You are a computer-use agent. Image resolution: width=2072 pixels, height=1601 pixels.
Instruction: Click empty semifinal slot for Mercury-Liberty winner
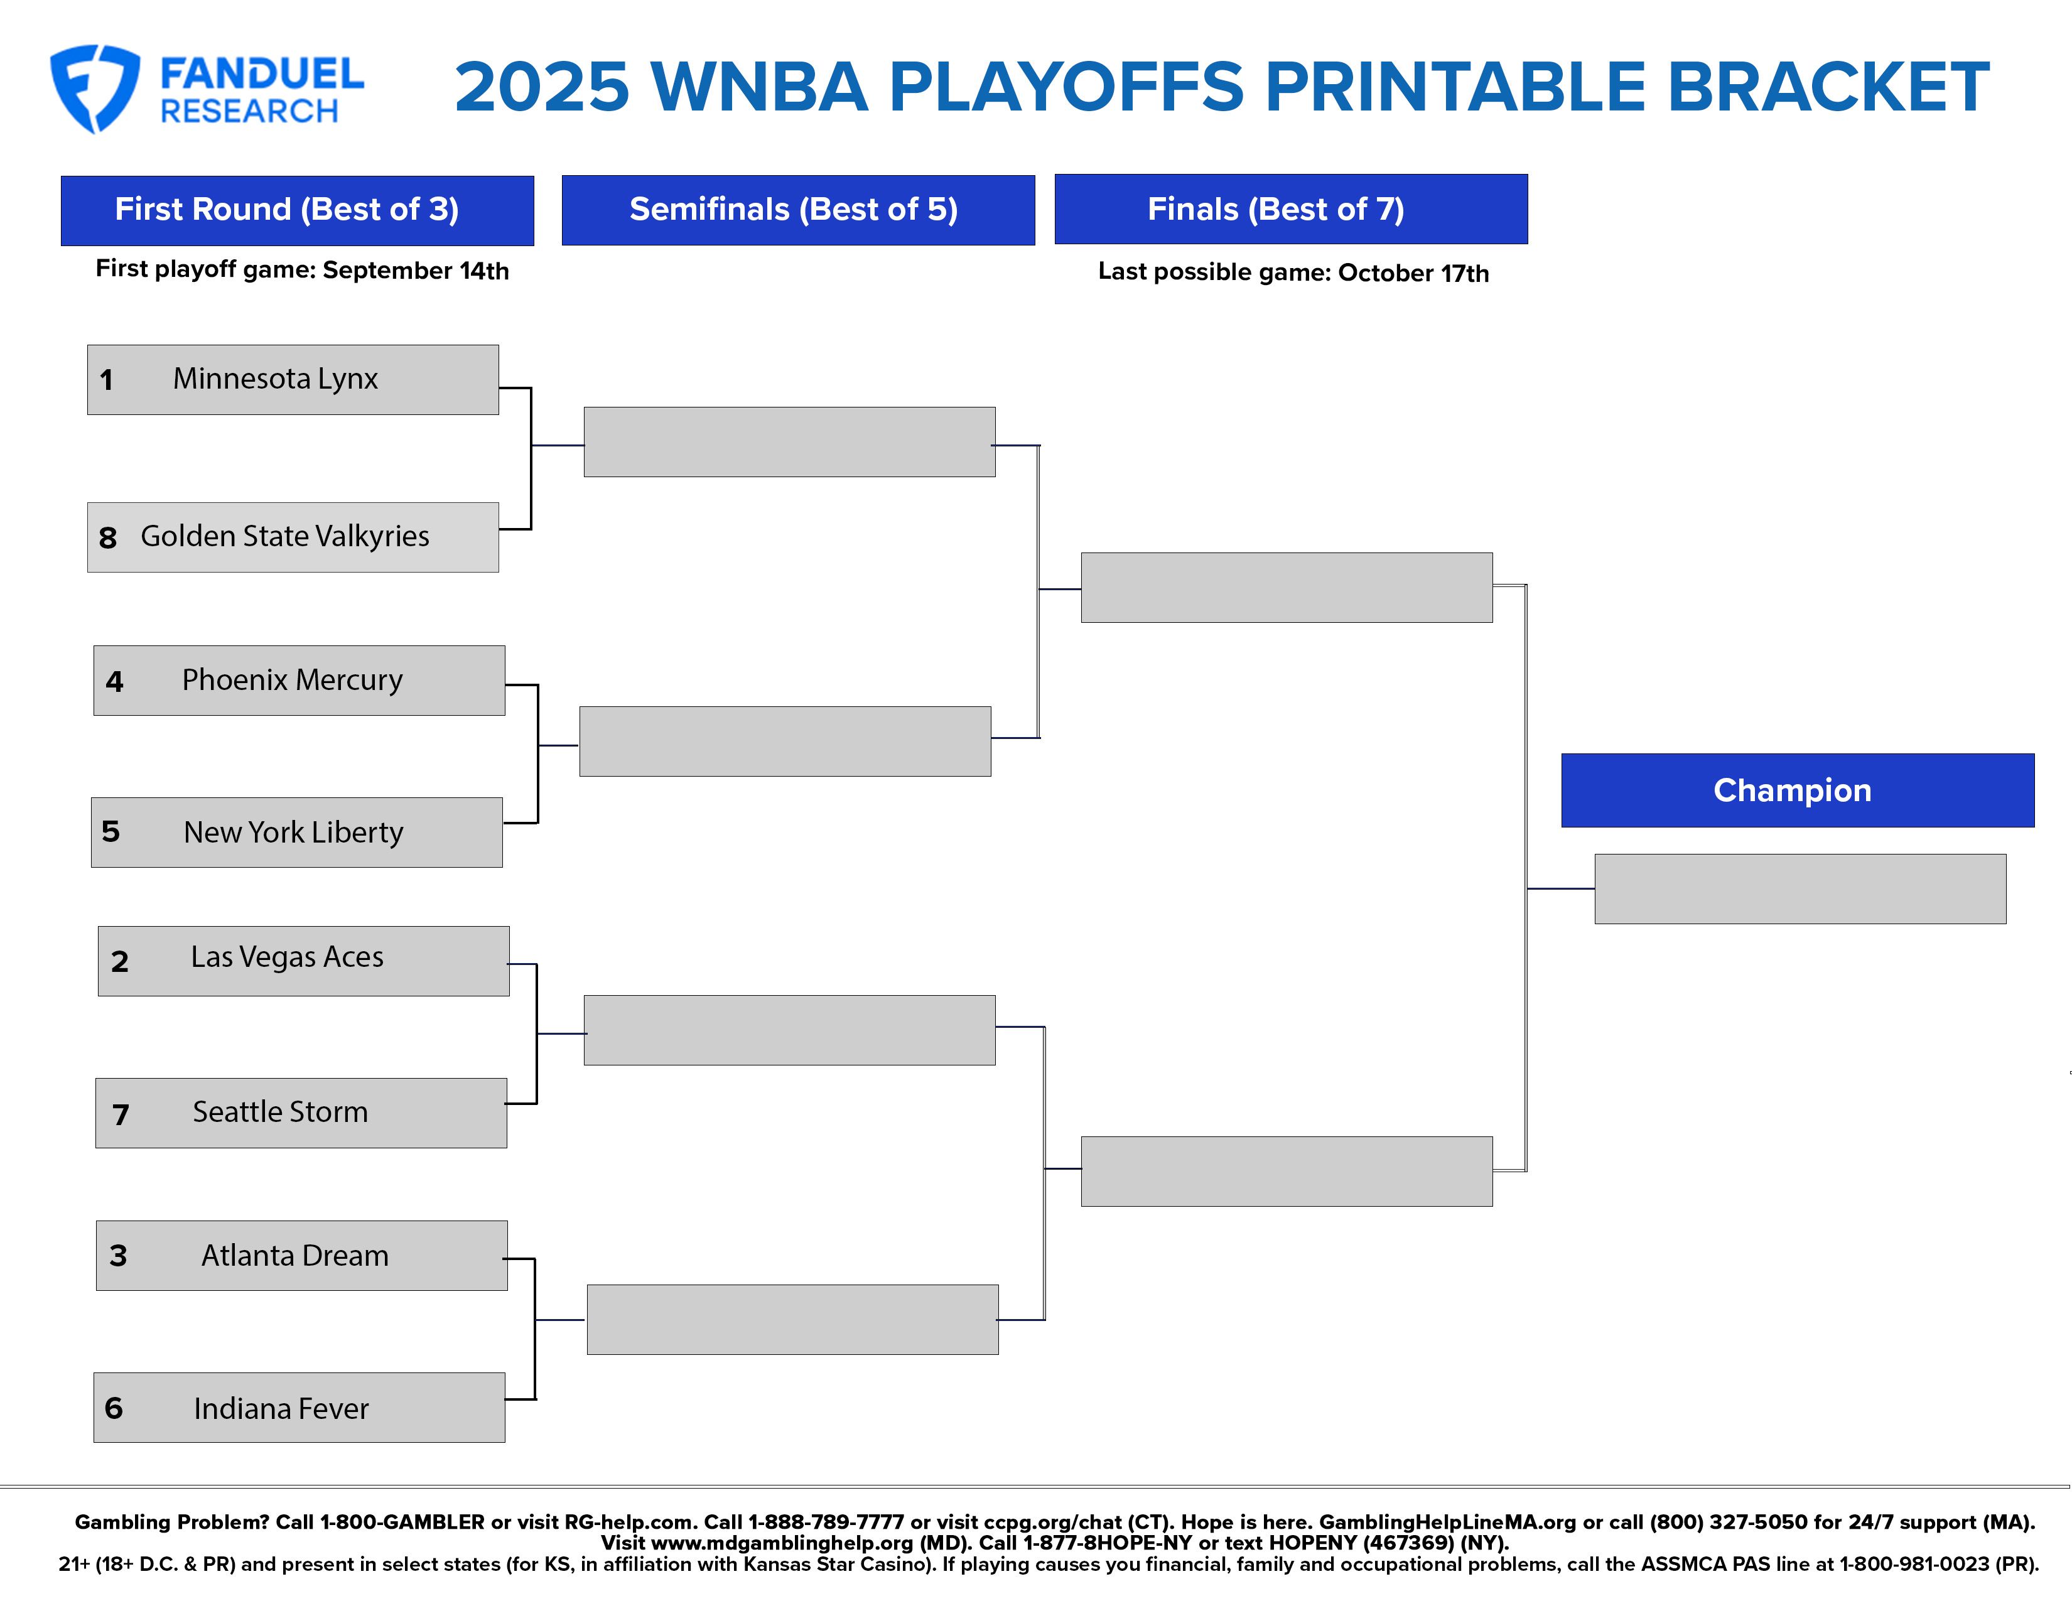785,741
